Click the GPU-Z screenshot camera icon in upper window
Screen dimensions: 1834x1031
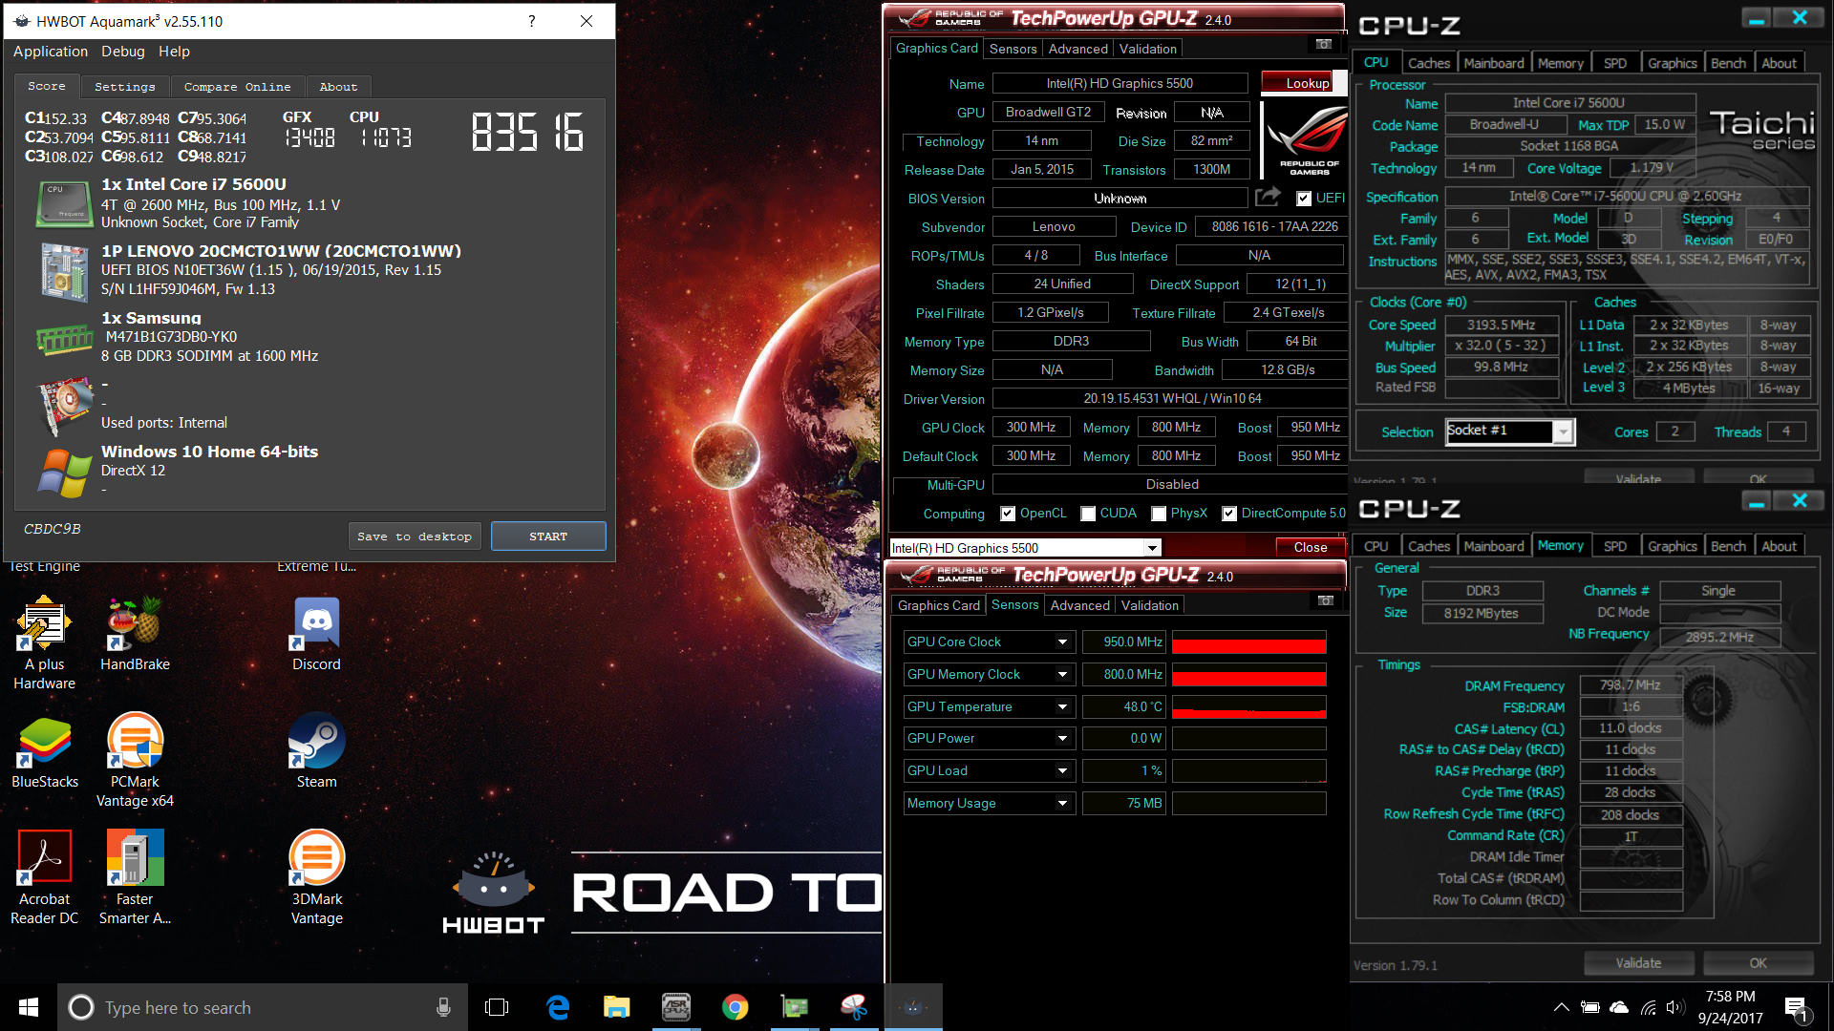tap(1324, 44)
